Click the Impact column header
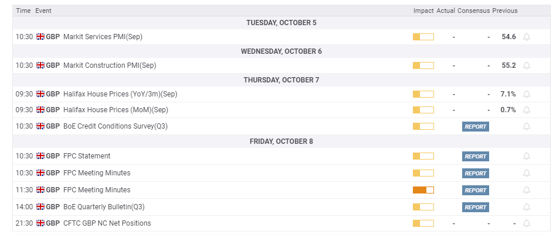The width and height of the screenshot is (556, 235). click(x=423, y=11)
